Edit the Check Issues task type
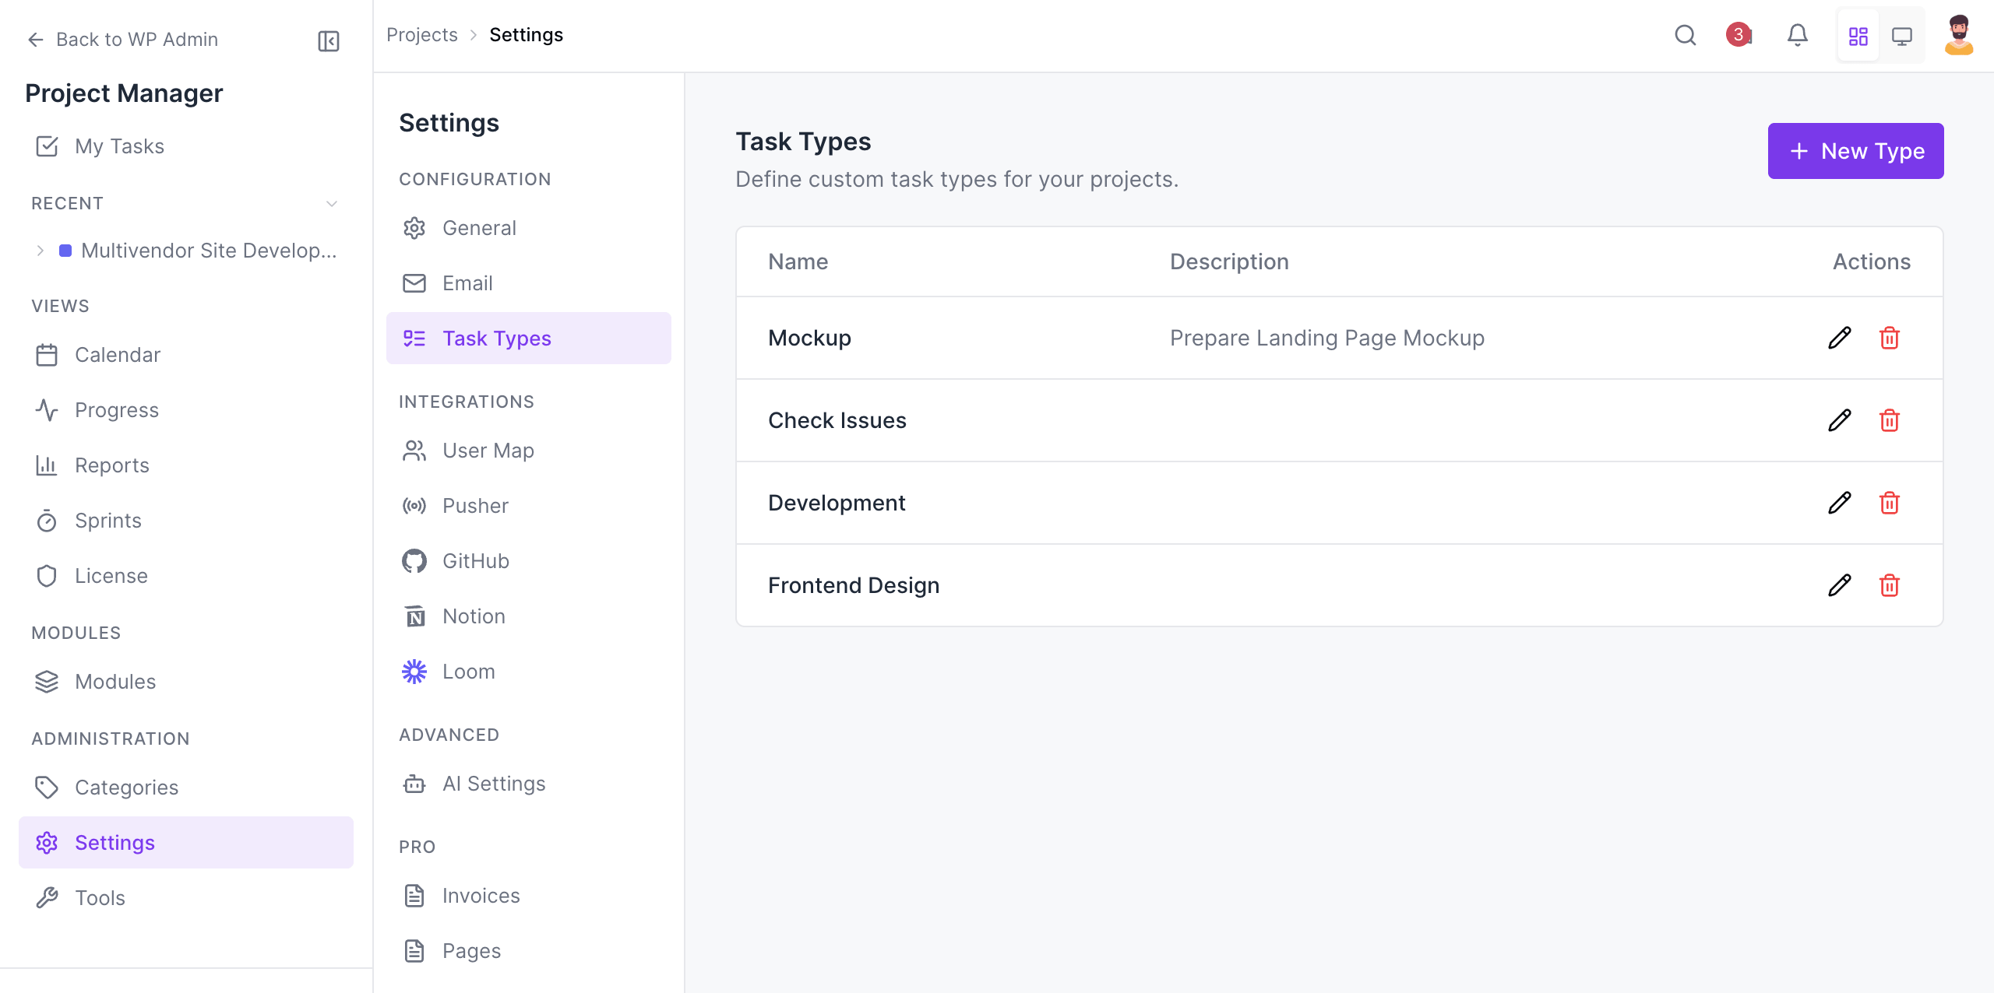 [x=1839, y=420]
